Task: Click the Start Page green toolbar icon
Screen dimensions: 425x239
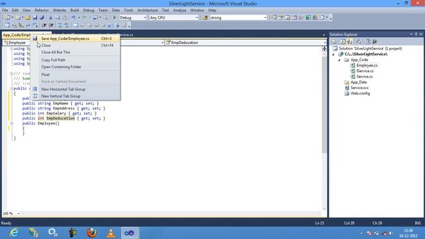Action: [308, 18]
